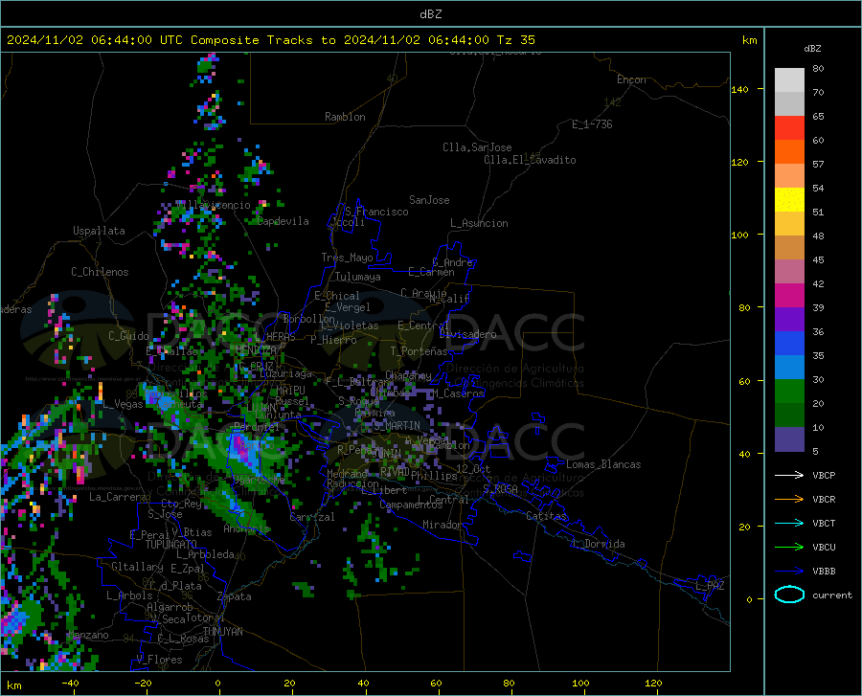Click the E_1-736 label on map
Screen dimensions: 862x696
click(x=592, y=124)
